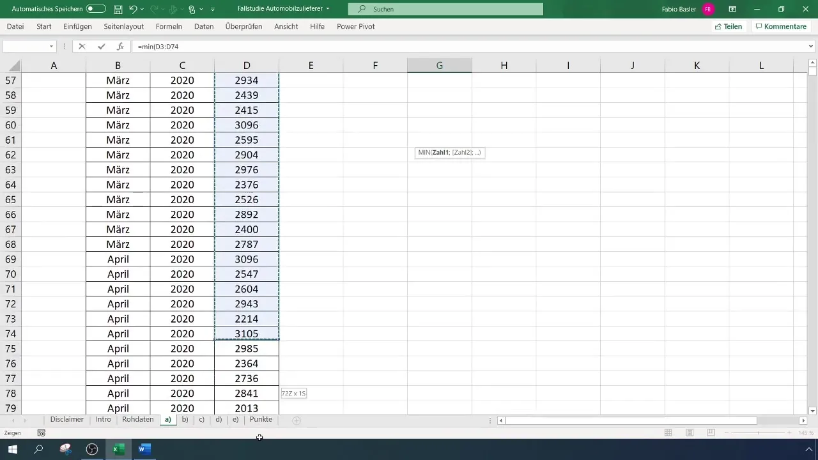Click the New Sheet plus icon
Screen dimensions: 818x460
(x=296, y=420)
